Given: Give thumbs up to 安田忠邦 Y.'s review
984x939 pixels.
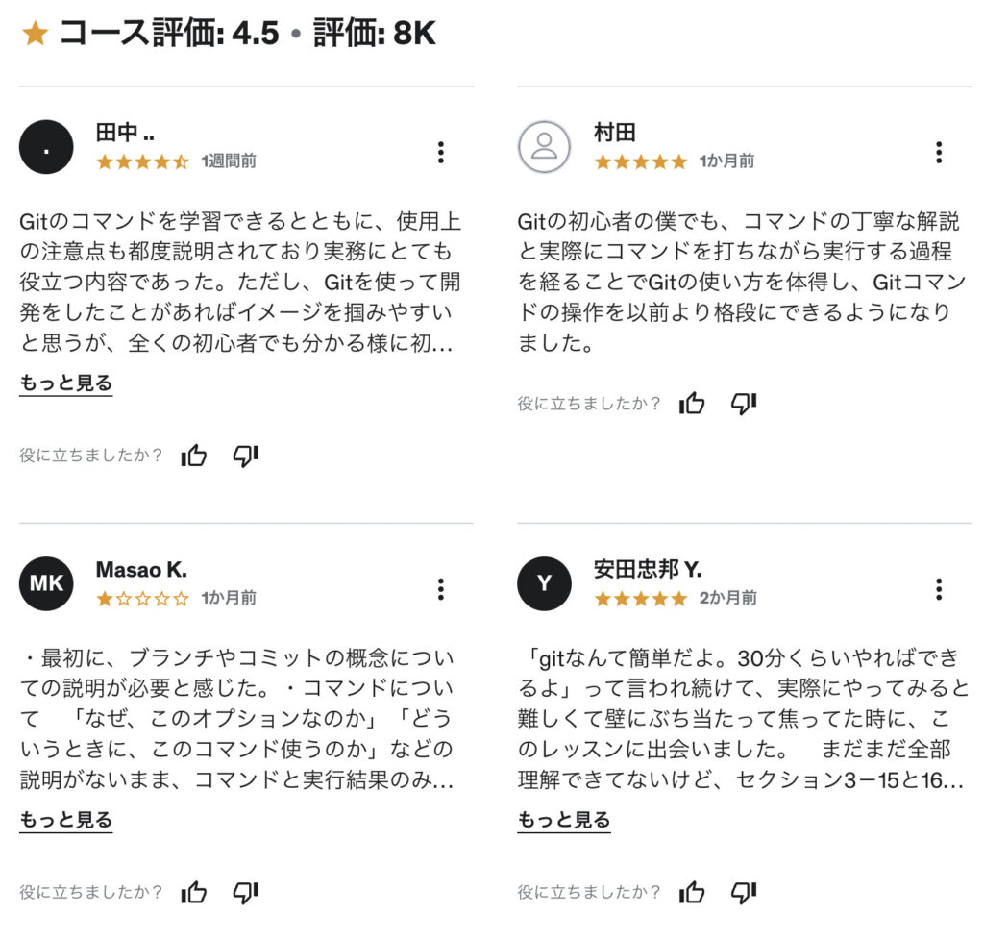Looking at the screenshot, I should point(692,891).
